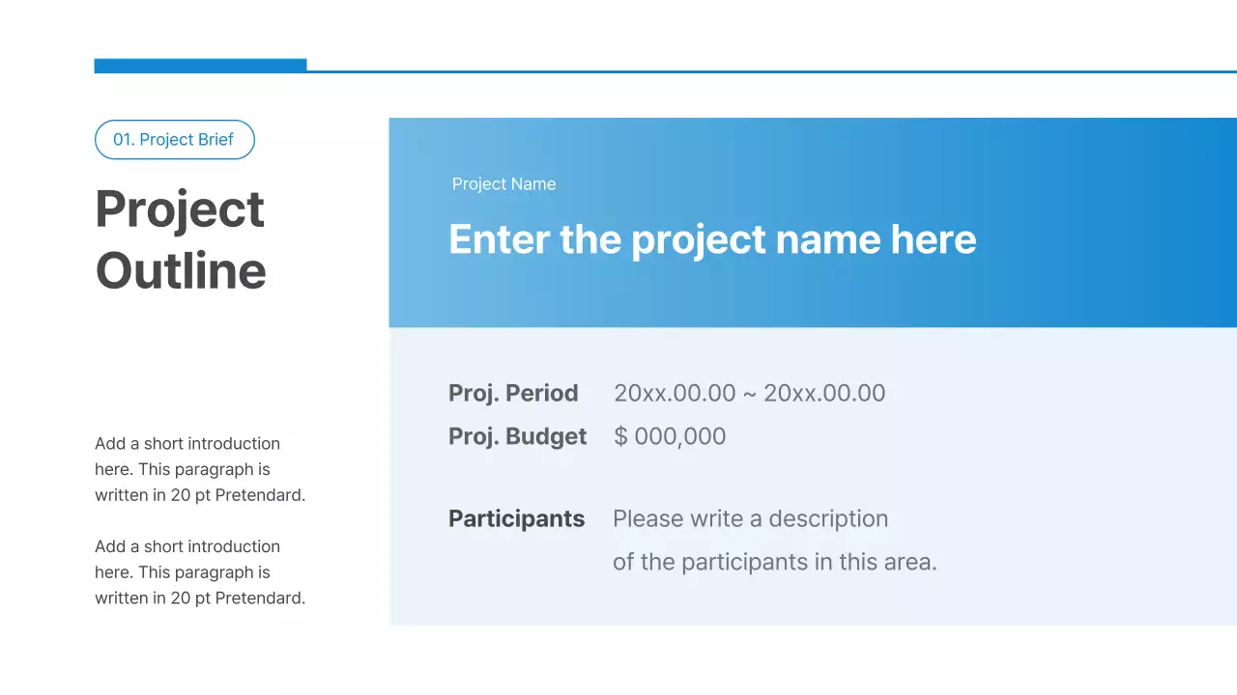Select the word "Project" in the slide title
Viewport: 1237px width, 695px height.
tap(180, 209)
